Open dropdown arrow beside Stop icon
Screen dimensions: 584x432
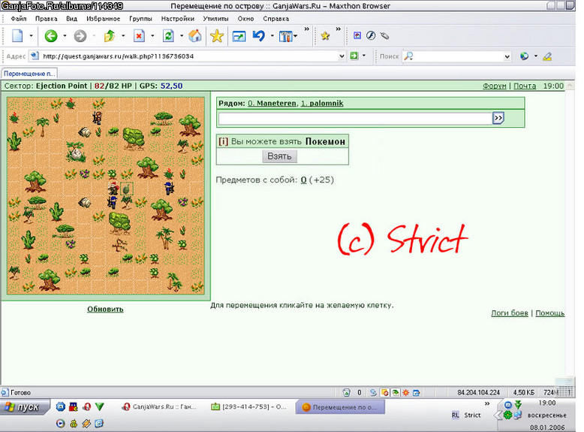tap(152, 36)
